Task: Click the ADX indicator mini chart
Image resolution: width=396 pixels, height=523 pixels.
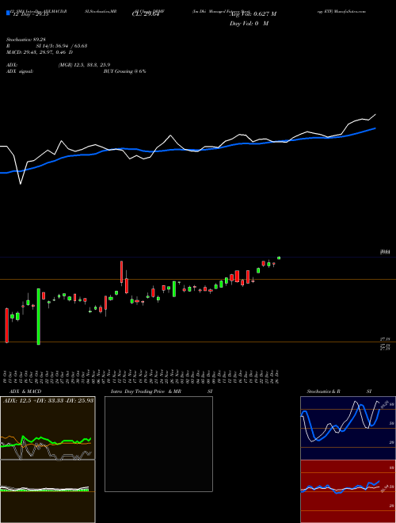Action: pos(48,428)
